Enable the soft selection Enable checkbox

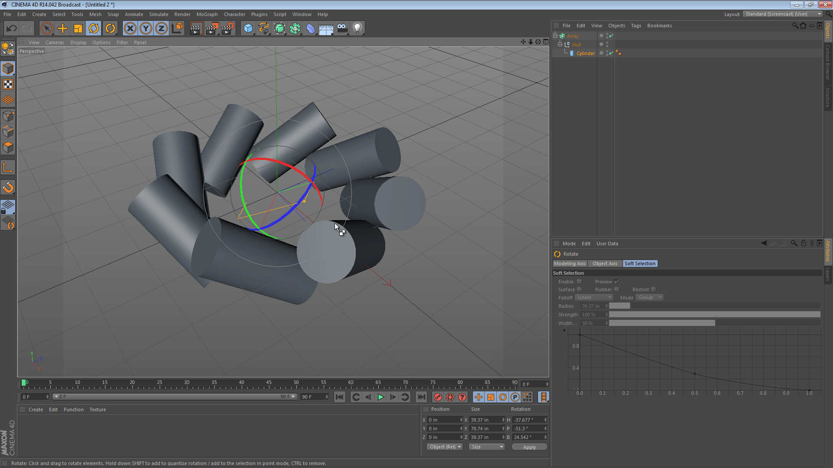pyautogui.click(x=579, y=281)
